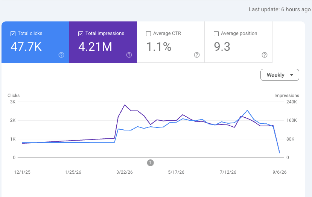312x197 pixels.
Task: Click the 47.7K total clicks value
Action: click(x=26, y=47)
